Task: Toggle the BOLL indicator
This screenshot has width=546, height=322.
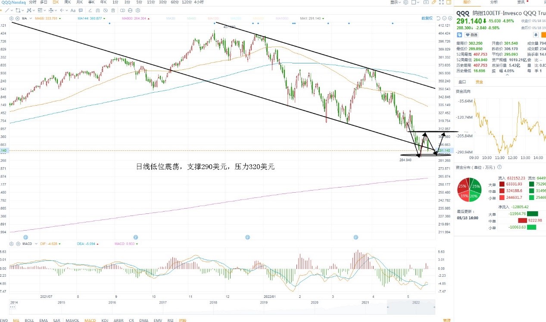Action: [29, 320]
